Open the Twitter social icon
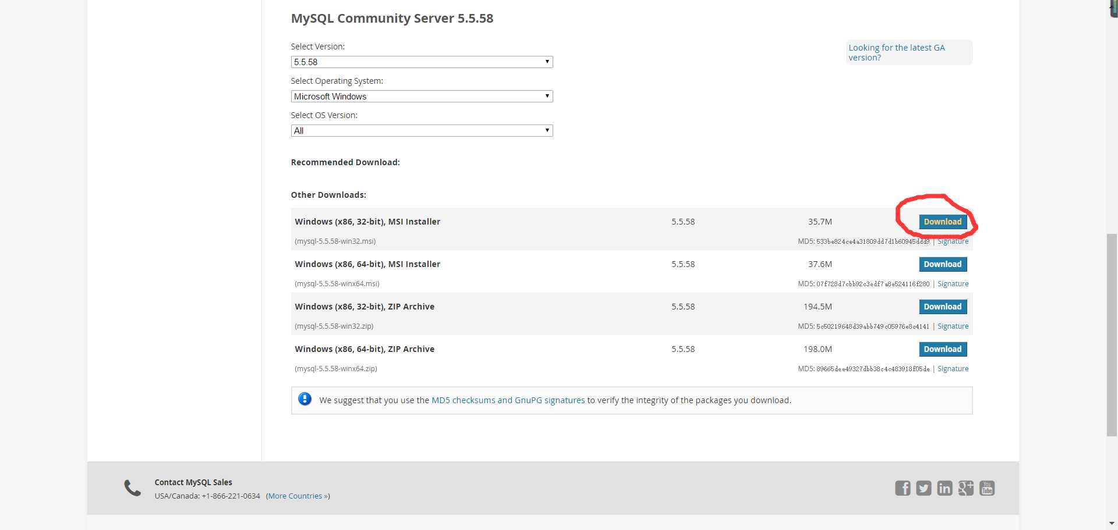 [924, 488]
